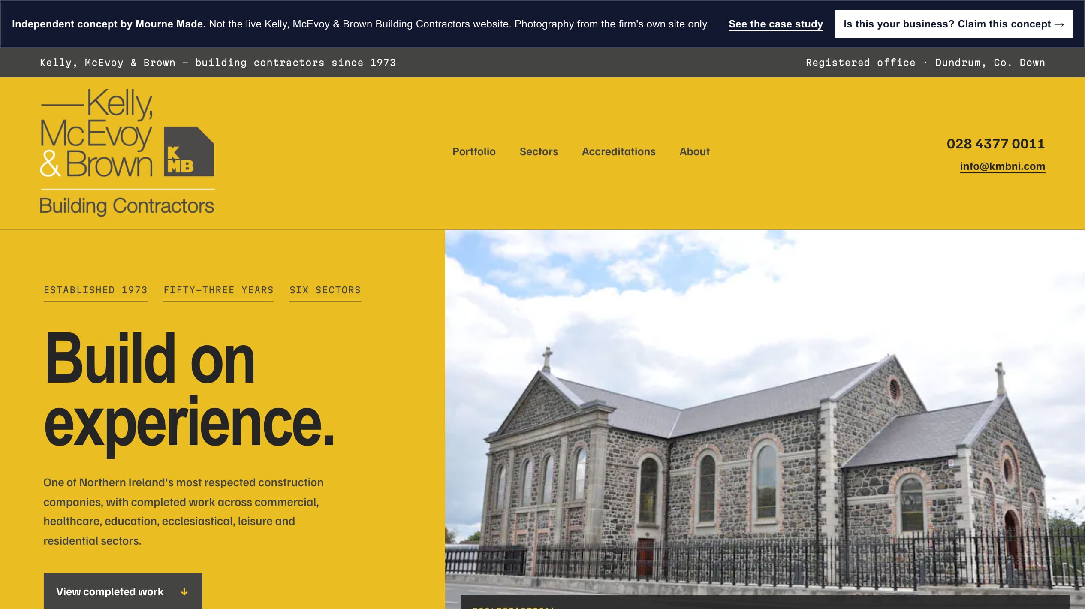Email info@kmbni.com link
The width and height of the screenshot is (1085, 609).
[1002, 166]
